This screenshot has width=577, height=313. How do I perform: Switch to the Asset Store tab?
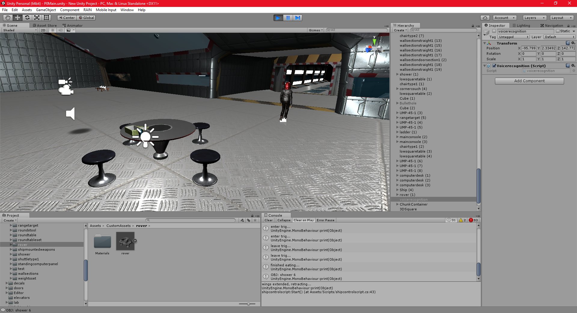(x=45, y=26)
